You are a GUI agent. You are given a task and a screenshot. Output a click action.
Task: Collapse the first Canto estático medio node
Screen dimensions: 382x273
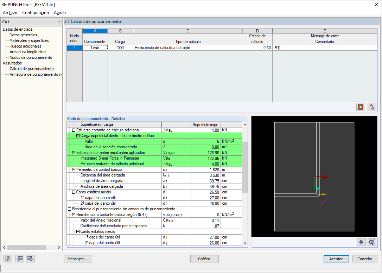tap(74, 192)
